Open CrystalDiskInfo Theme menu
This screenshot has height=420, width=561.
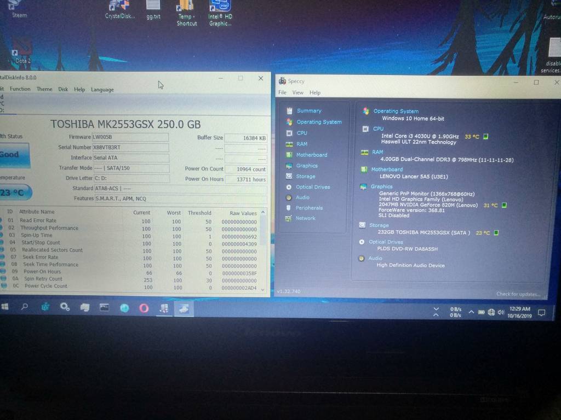click(44, 89)
